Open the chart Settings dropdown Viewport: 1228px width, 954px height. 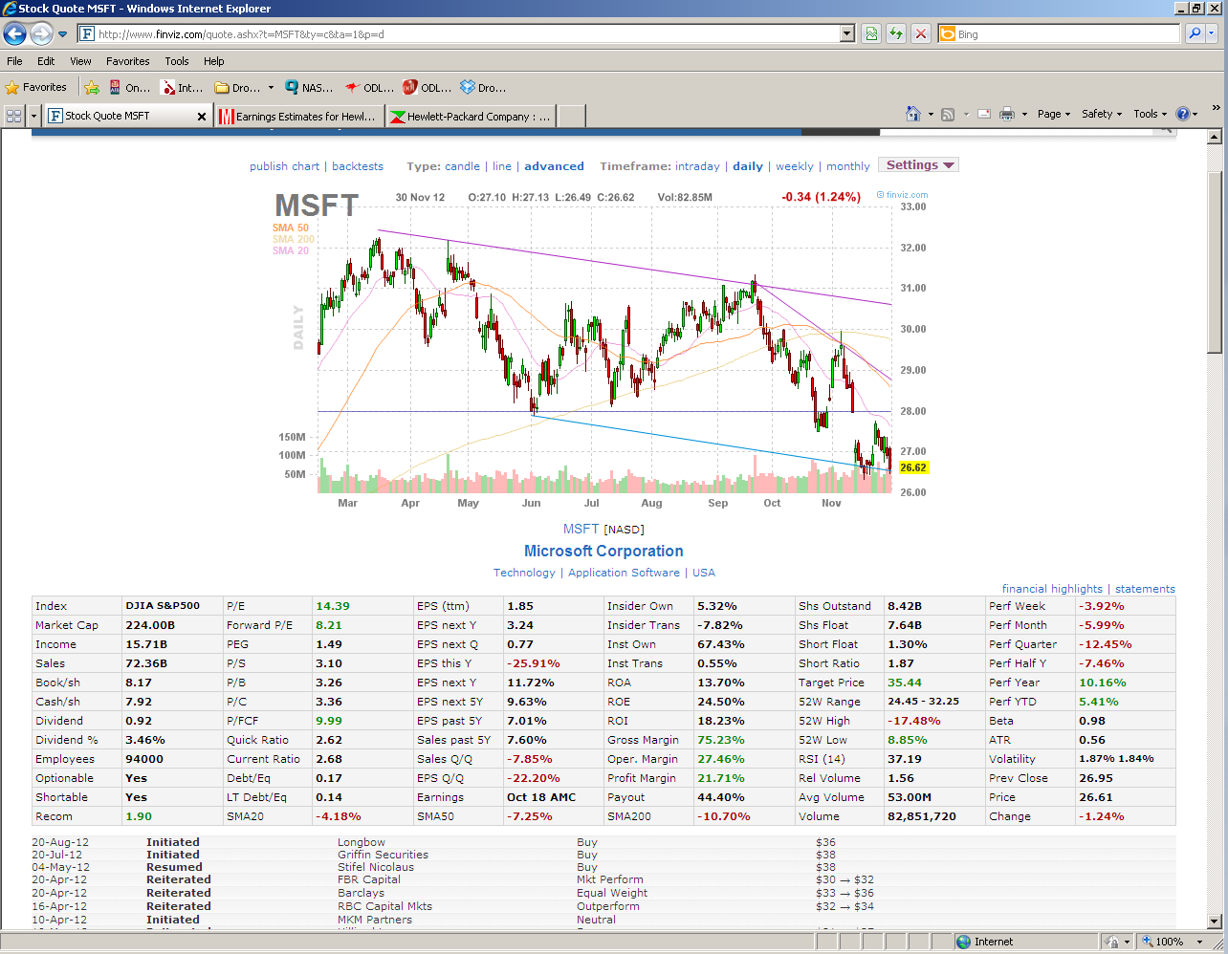919,165
